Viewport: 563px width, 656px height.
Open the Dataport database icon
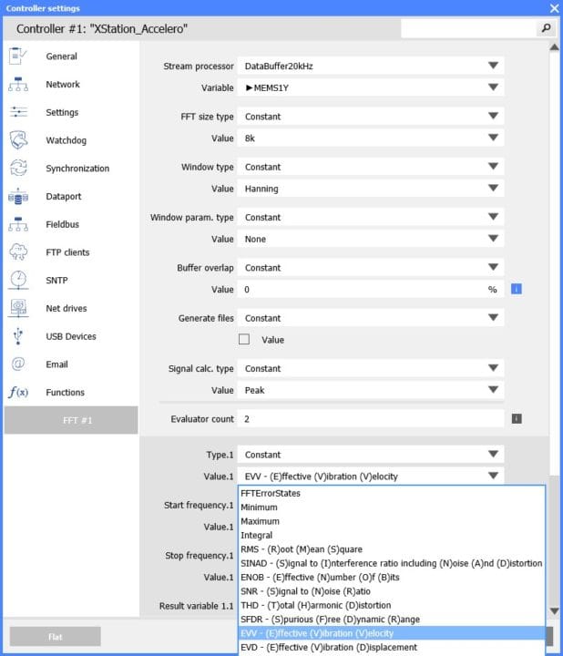pos(17,196)
